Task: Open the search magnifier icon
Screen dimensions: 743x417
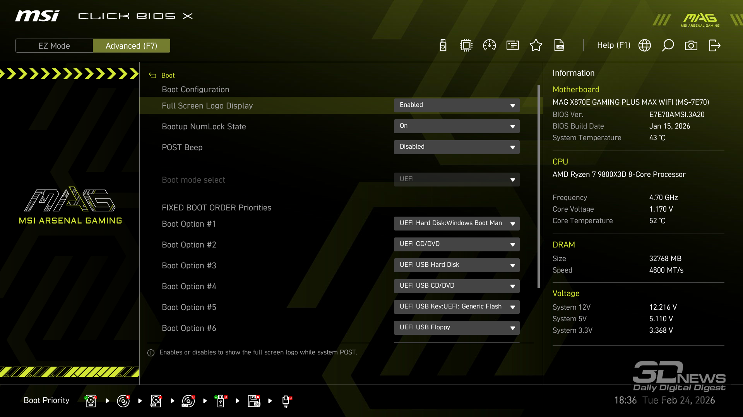Action: coord(668,46)
